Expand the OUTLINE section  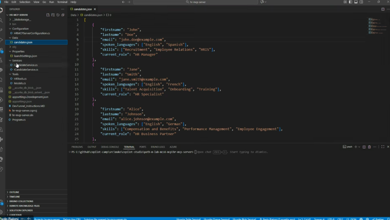(x=14, y=192)
